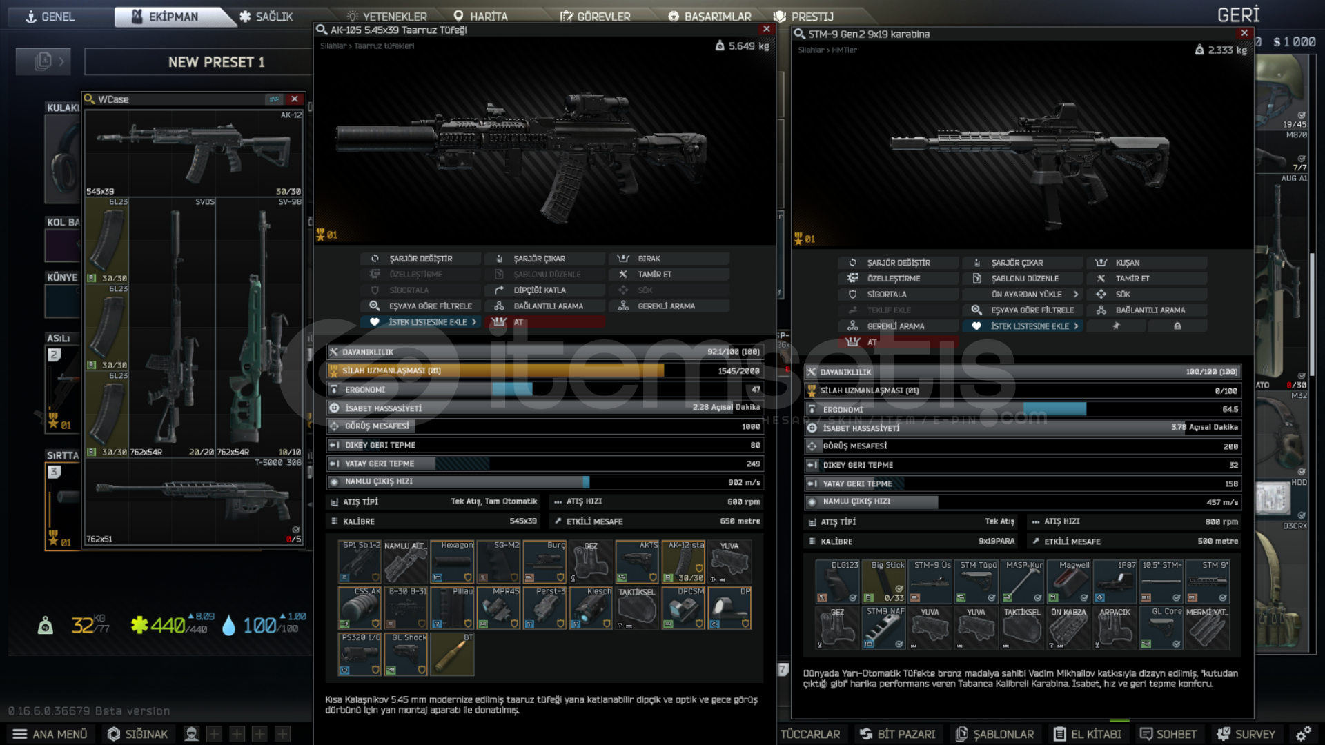
Task: Open ANA MENÜ in bottom bar
Action: [x=50, y=734]
